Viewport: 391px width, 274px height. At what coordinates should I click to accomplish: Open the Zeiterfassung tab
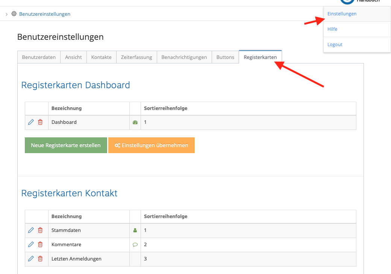(136, 57)
